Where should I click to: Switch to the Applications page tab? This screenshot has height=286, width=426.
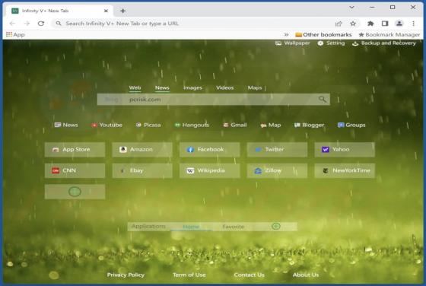(x=148, y=227)
